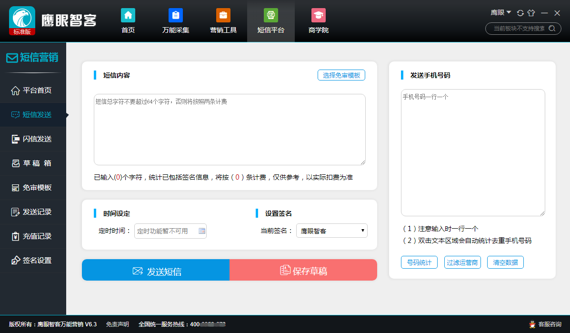Click the 发送短信 send button
This screenshot has width=570, height=333.
(156, 270)
